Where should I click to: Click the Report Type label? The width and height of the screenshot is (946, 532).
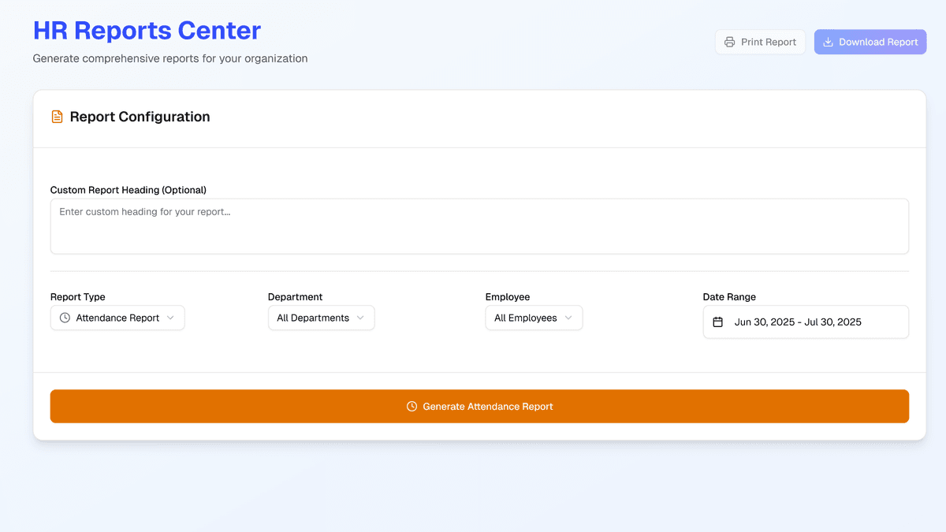pos(78,297)
